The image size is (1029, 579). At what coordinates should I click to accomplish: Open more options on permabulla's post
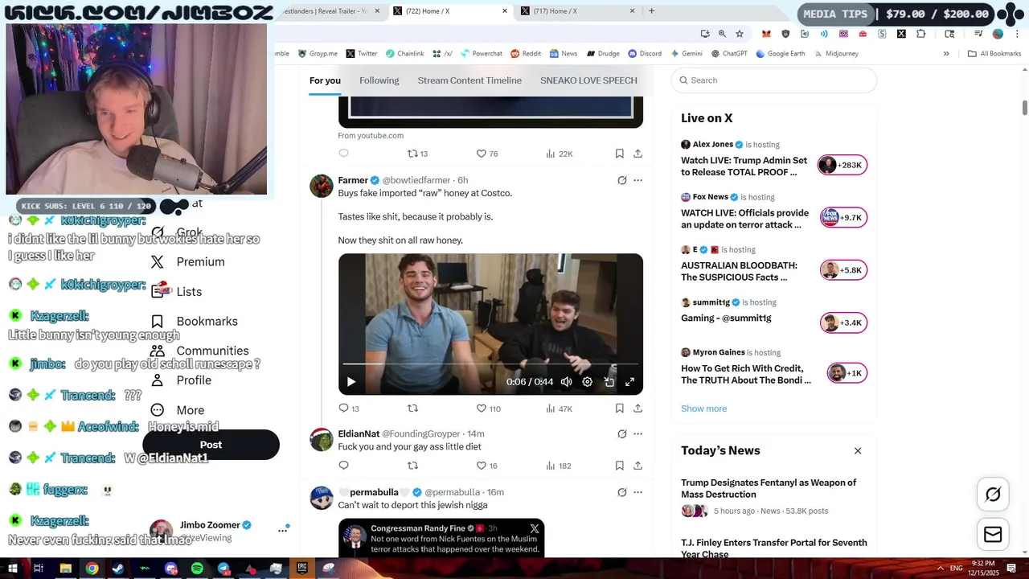click(x=637, y=492)
